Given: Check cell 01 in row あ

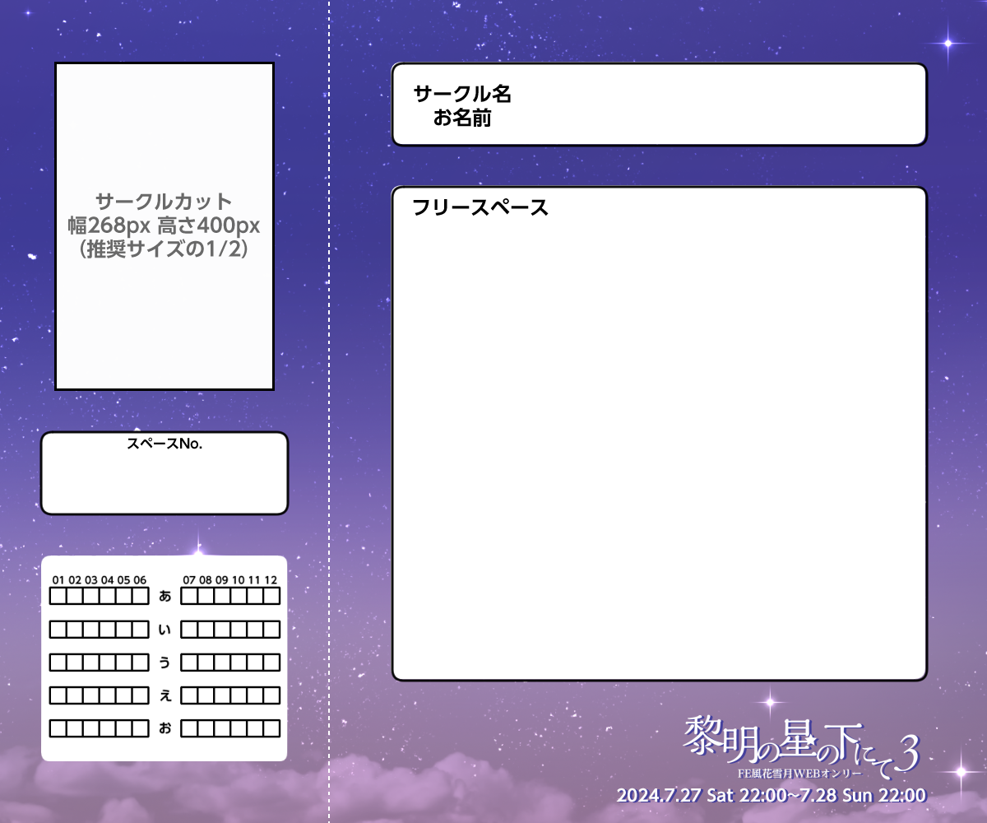Looking at the screenshot, I should (x=58, y=596).
